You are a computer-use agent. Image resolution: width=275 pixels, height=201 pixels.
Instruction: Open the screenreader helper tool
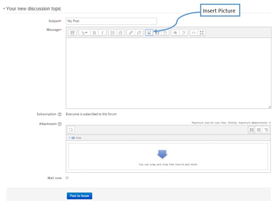click(x=183, y=33)
